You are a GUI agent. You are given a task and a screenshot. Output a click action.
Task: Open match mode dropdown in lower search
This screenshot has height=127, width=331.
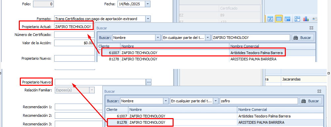point(215,101)
